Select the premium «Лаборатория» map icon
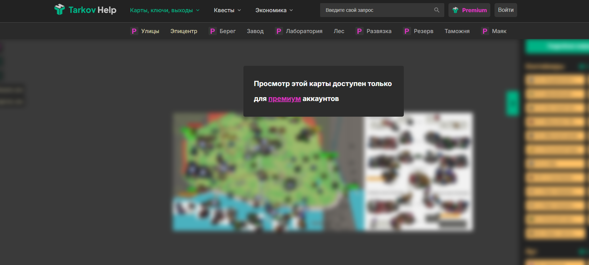 click(x=279, y=31)
